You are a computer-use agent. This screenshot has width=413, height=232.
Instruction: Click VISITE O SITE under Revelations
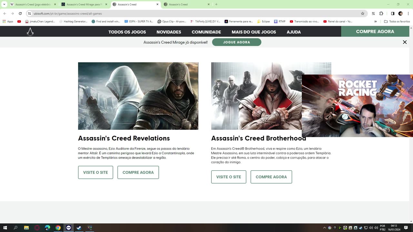[96, 172]
